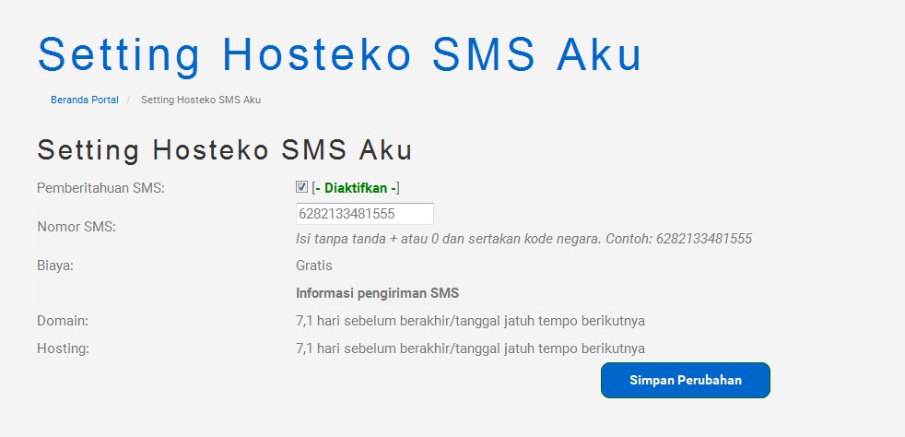The width and height of the screenshot is (905, 437).
Task: Select the Domain reminder schedule text
Action: click(470, 321)
